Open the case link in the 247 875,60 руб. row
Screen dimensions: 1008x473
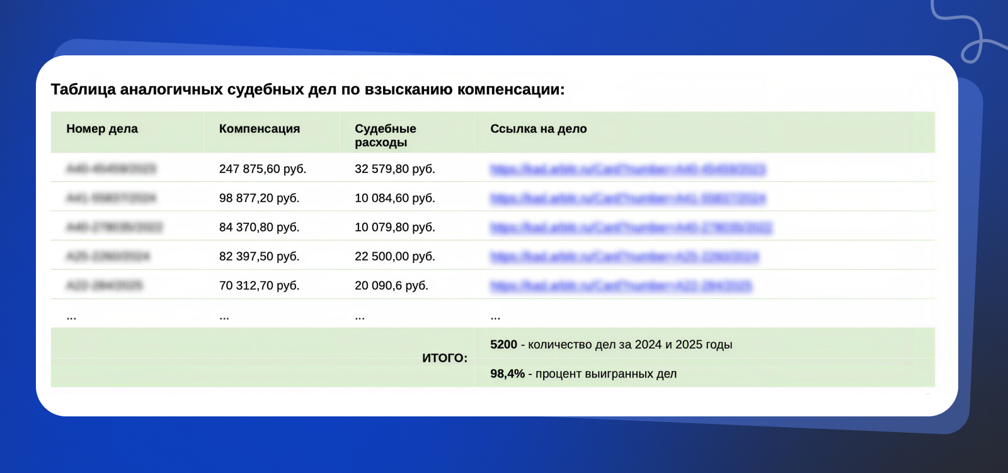coord(628,169)
